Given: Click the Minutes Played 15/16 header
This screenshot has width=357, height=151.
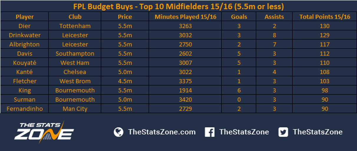Looking at the screenshot, I should pyautogui.click(x=186, y=17).
